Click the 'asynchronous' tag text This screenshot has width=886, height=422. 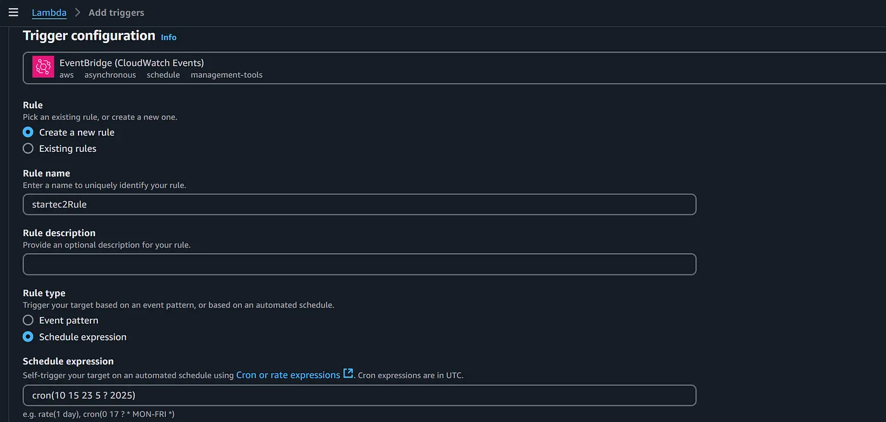(x=110, y=75)
